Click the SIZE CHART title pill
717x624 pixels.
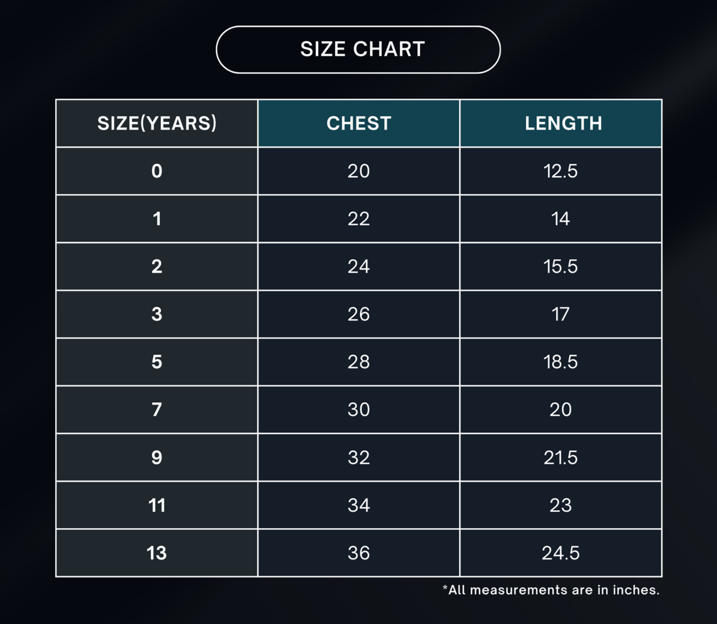pyautogui.click(x=358, y=50)
